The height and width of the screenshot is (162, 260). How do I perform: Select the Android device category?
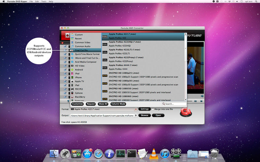click(x=86, y=70)
